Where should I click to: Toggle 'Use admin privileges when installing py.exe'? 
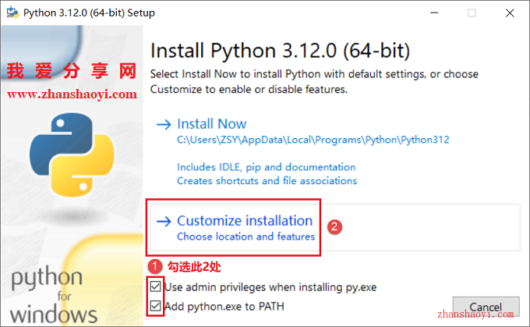(155, 286)
